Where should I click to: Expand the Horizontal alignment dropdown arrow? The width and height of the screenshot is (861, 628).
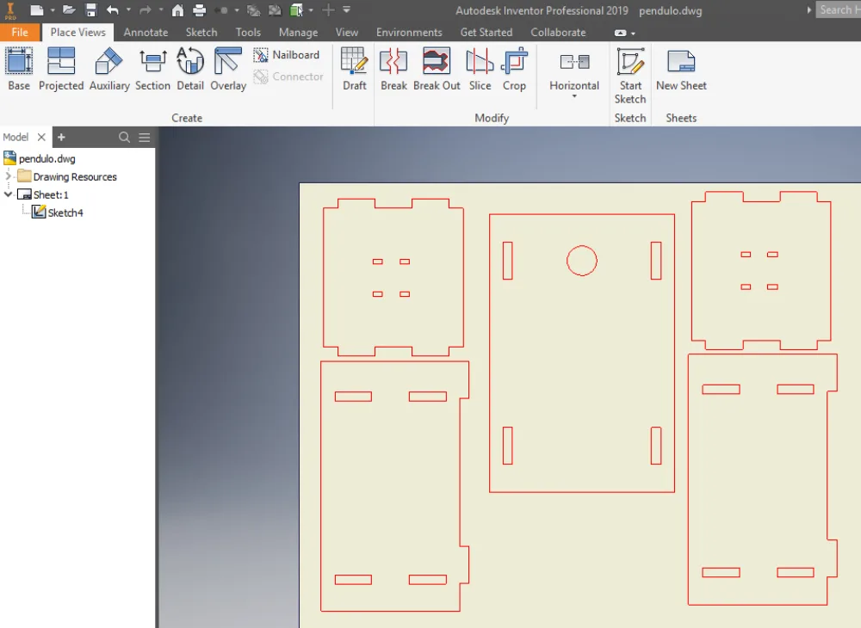574,96
